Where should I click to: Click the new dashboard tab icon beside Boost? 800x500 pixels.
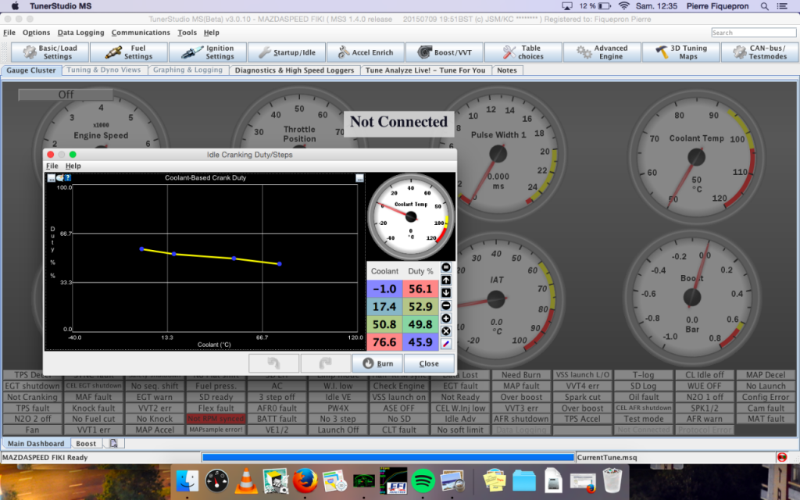pos(113,444)
